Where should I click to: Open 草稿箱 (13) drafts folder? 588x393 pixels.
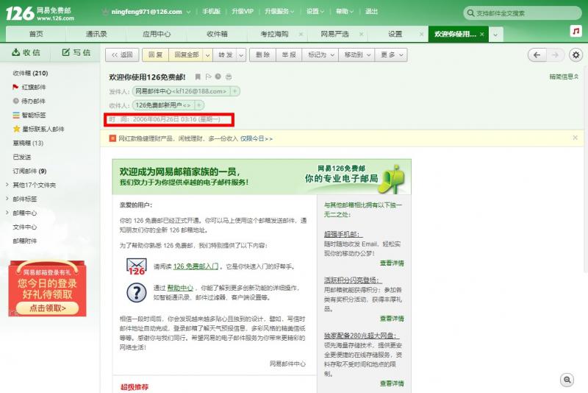pos(28,143)
